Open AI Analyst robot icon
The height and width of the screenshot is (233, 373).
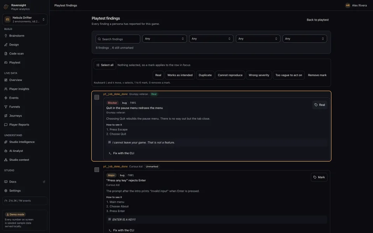click(6, 151)
